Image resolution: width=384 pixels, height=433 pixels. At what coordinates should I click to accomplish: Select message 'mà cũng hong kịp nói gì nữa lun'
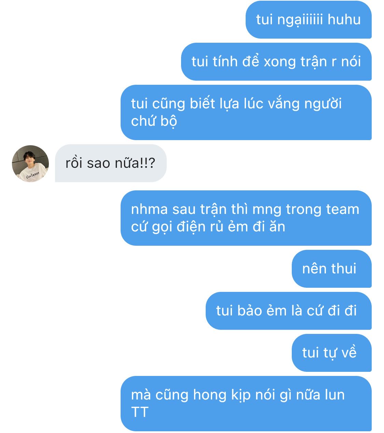tap(246, 404)
